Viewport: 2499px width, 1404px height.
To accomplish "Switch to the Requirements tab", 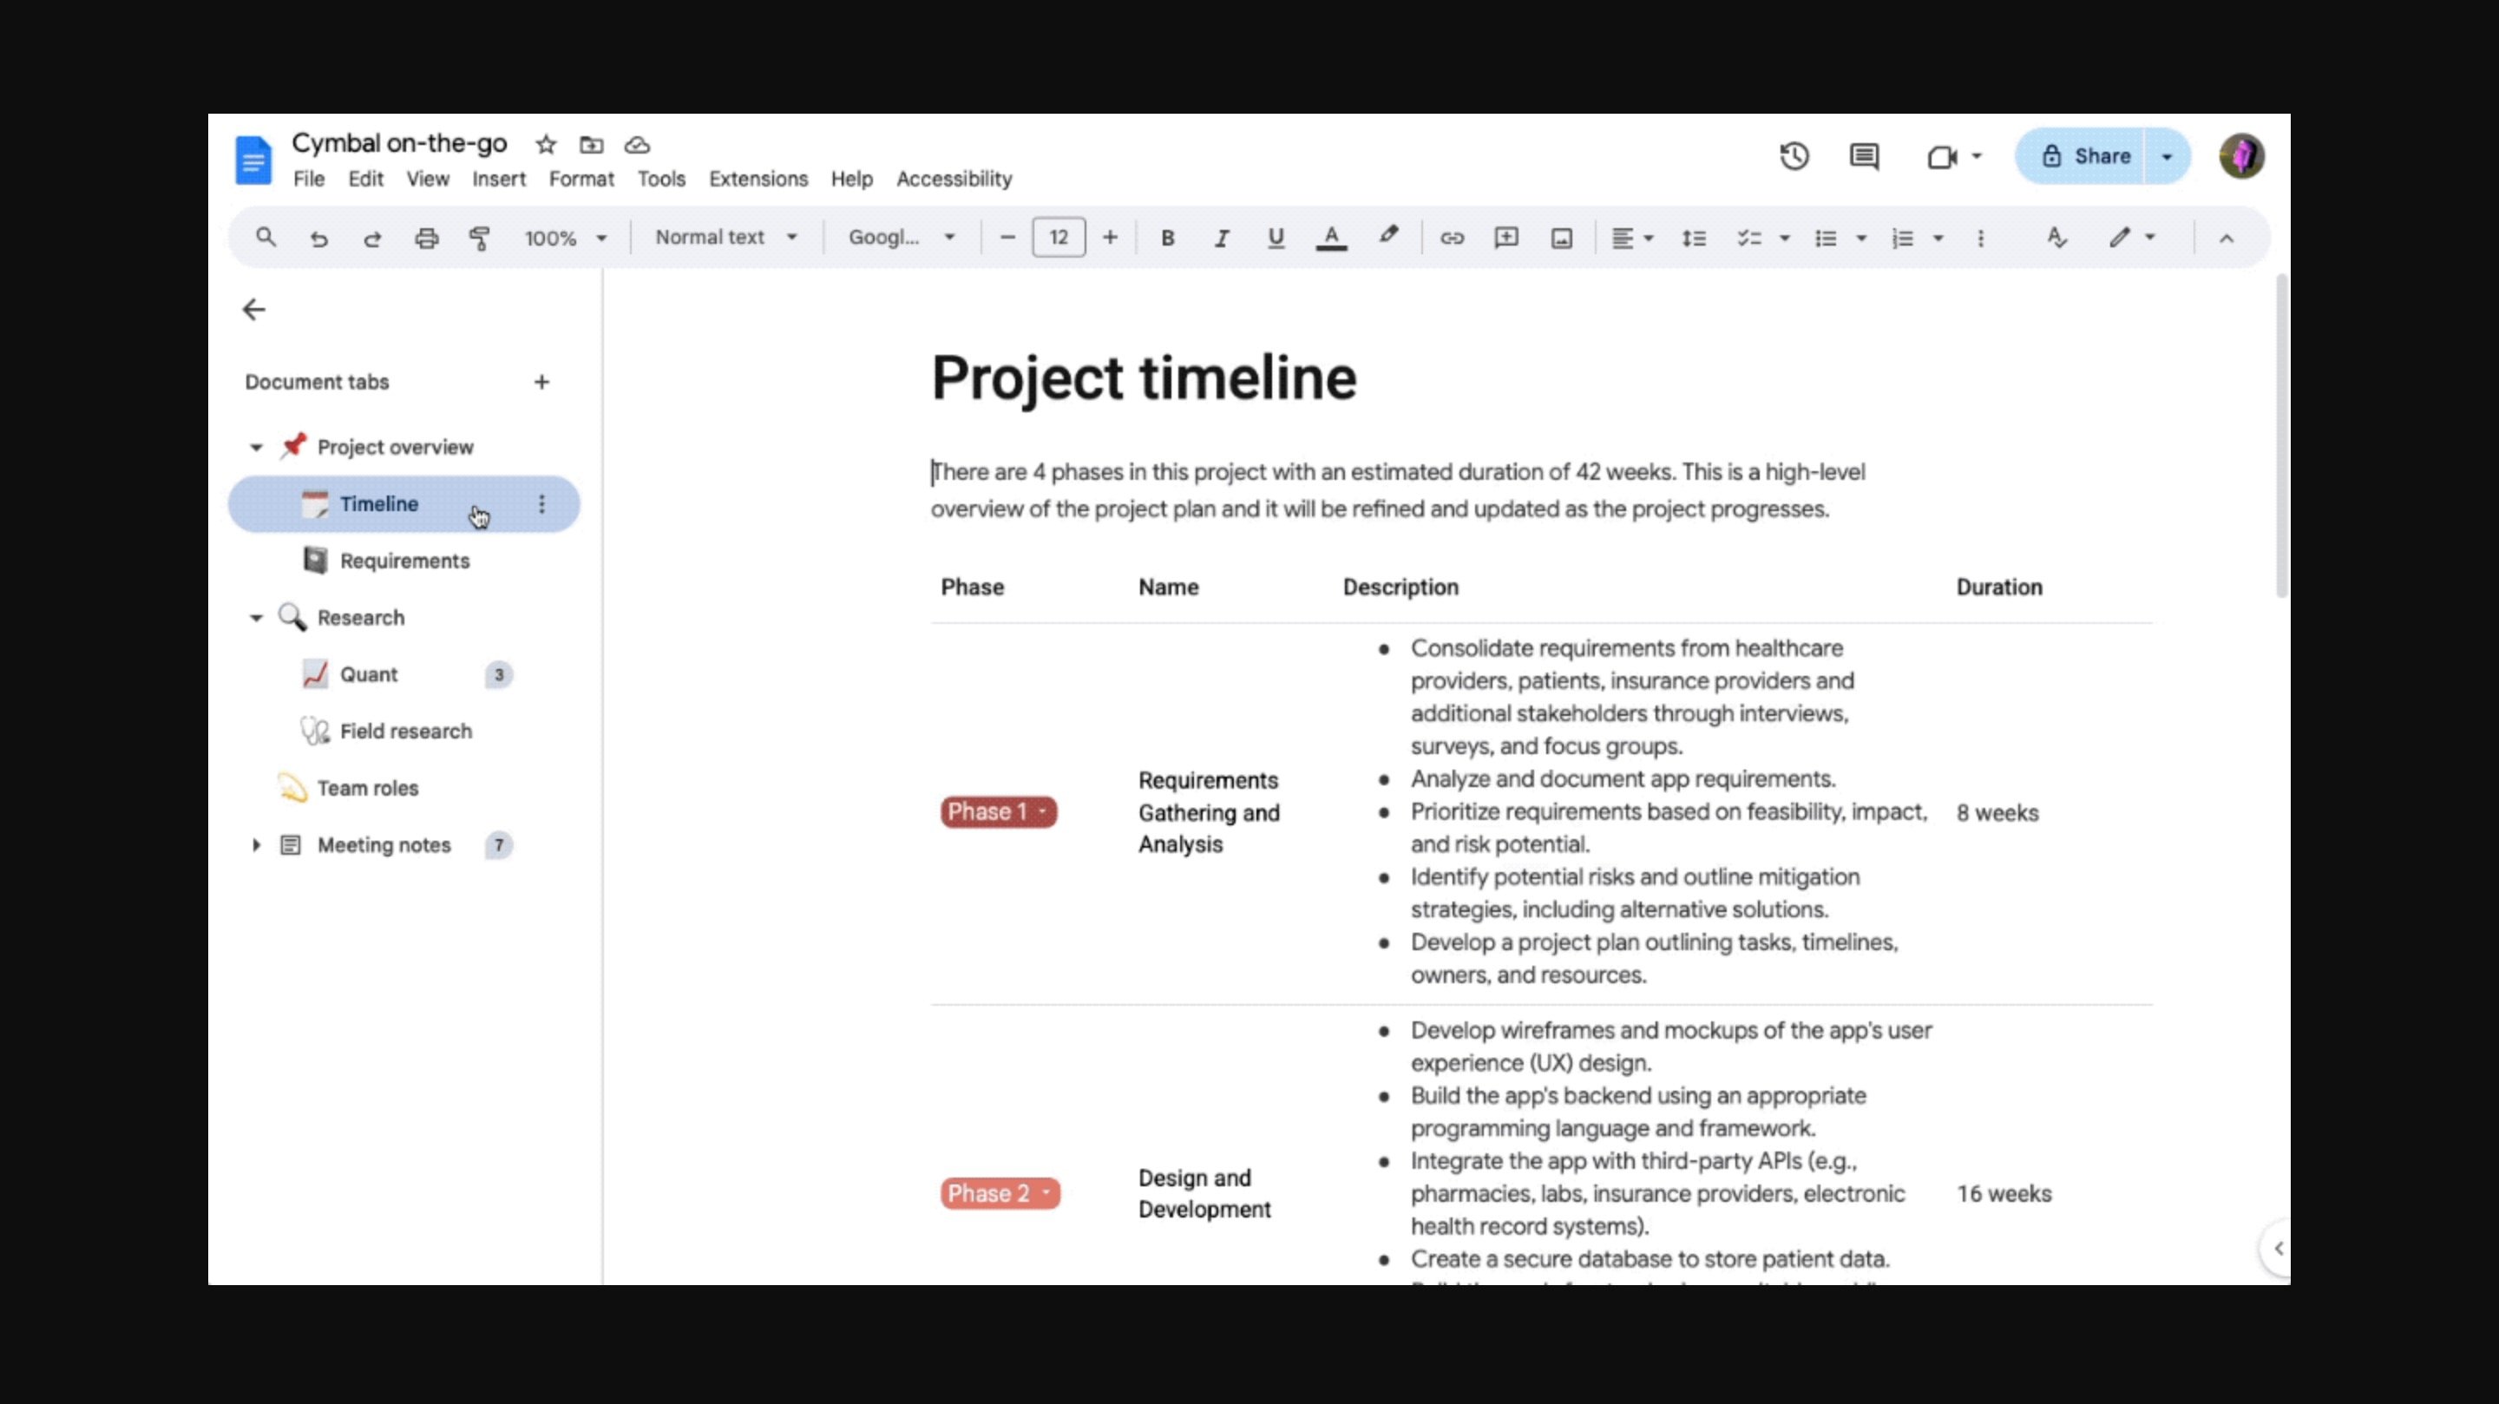I will (404, 561).
